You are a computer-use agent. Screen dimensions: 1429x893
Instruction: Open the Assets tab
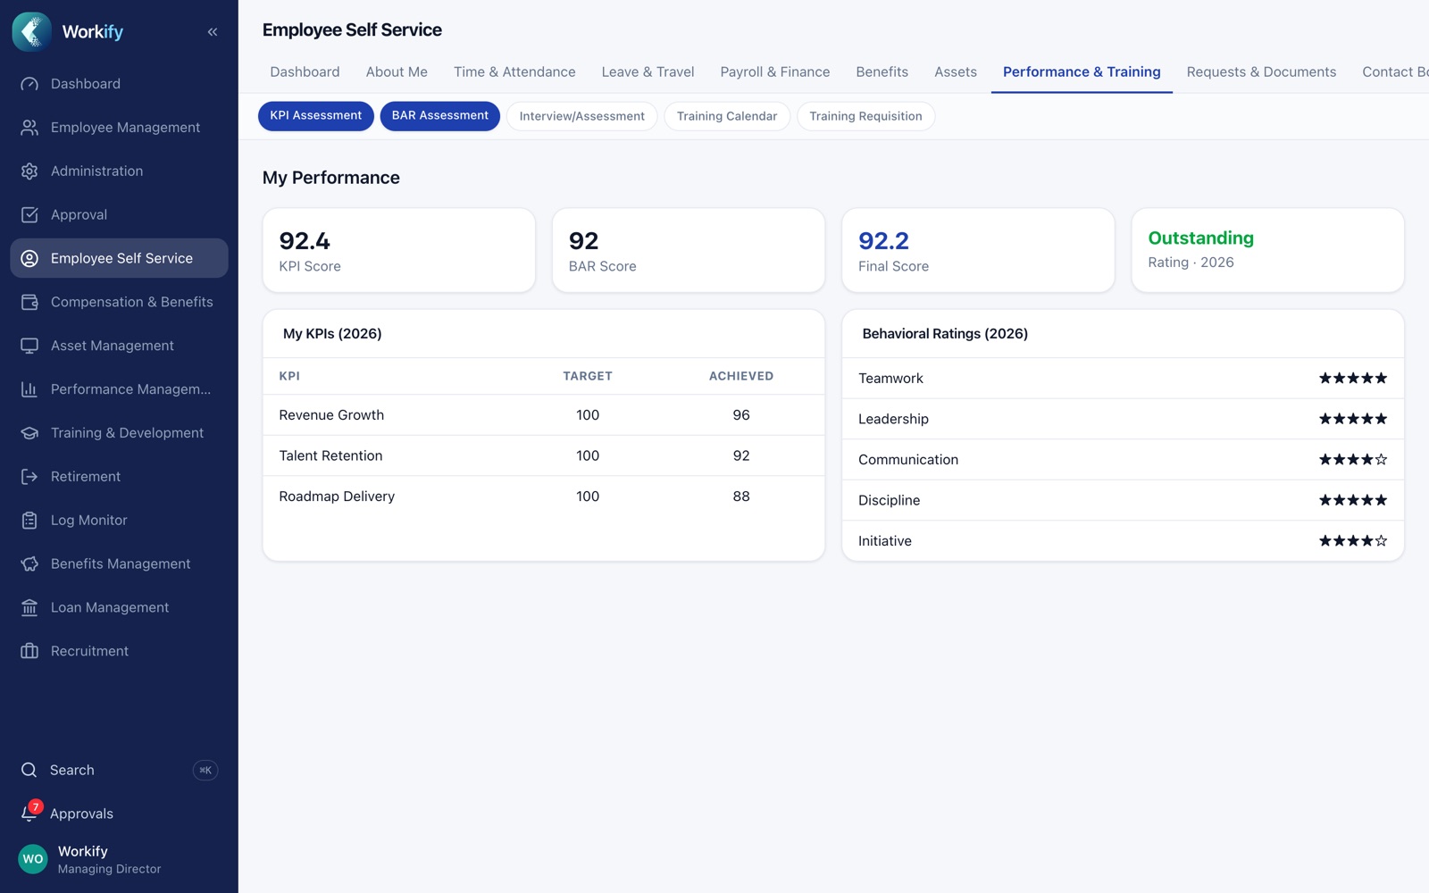[956, 71]
